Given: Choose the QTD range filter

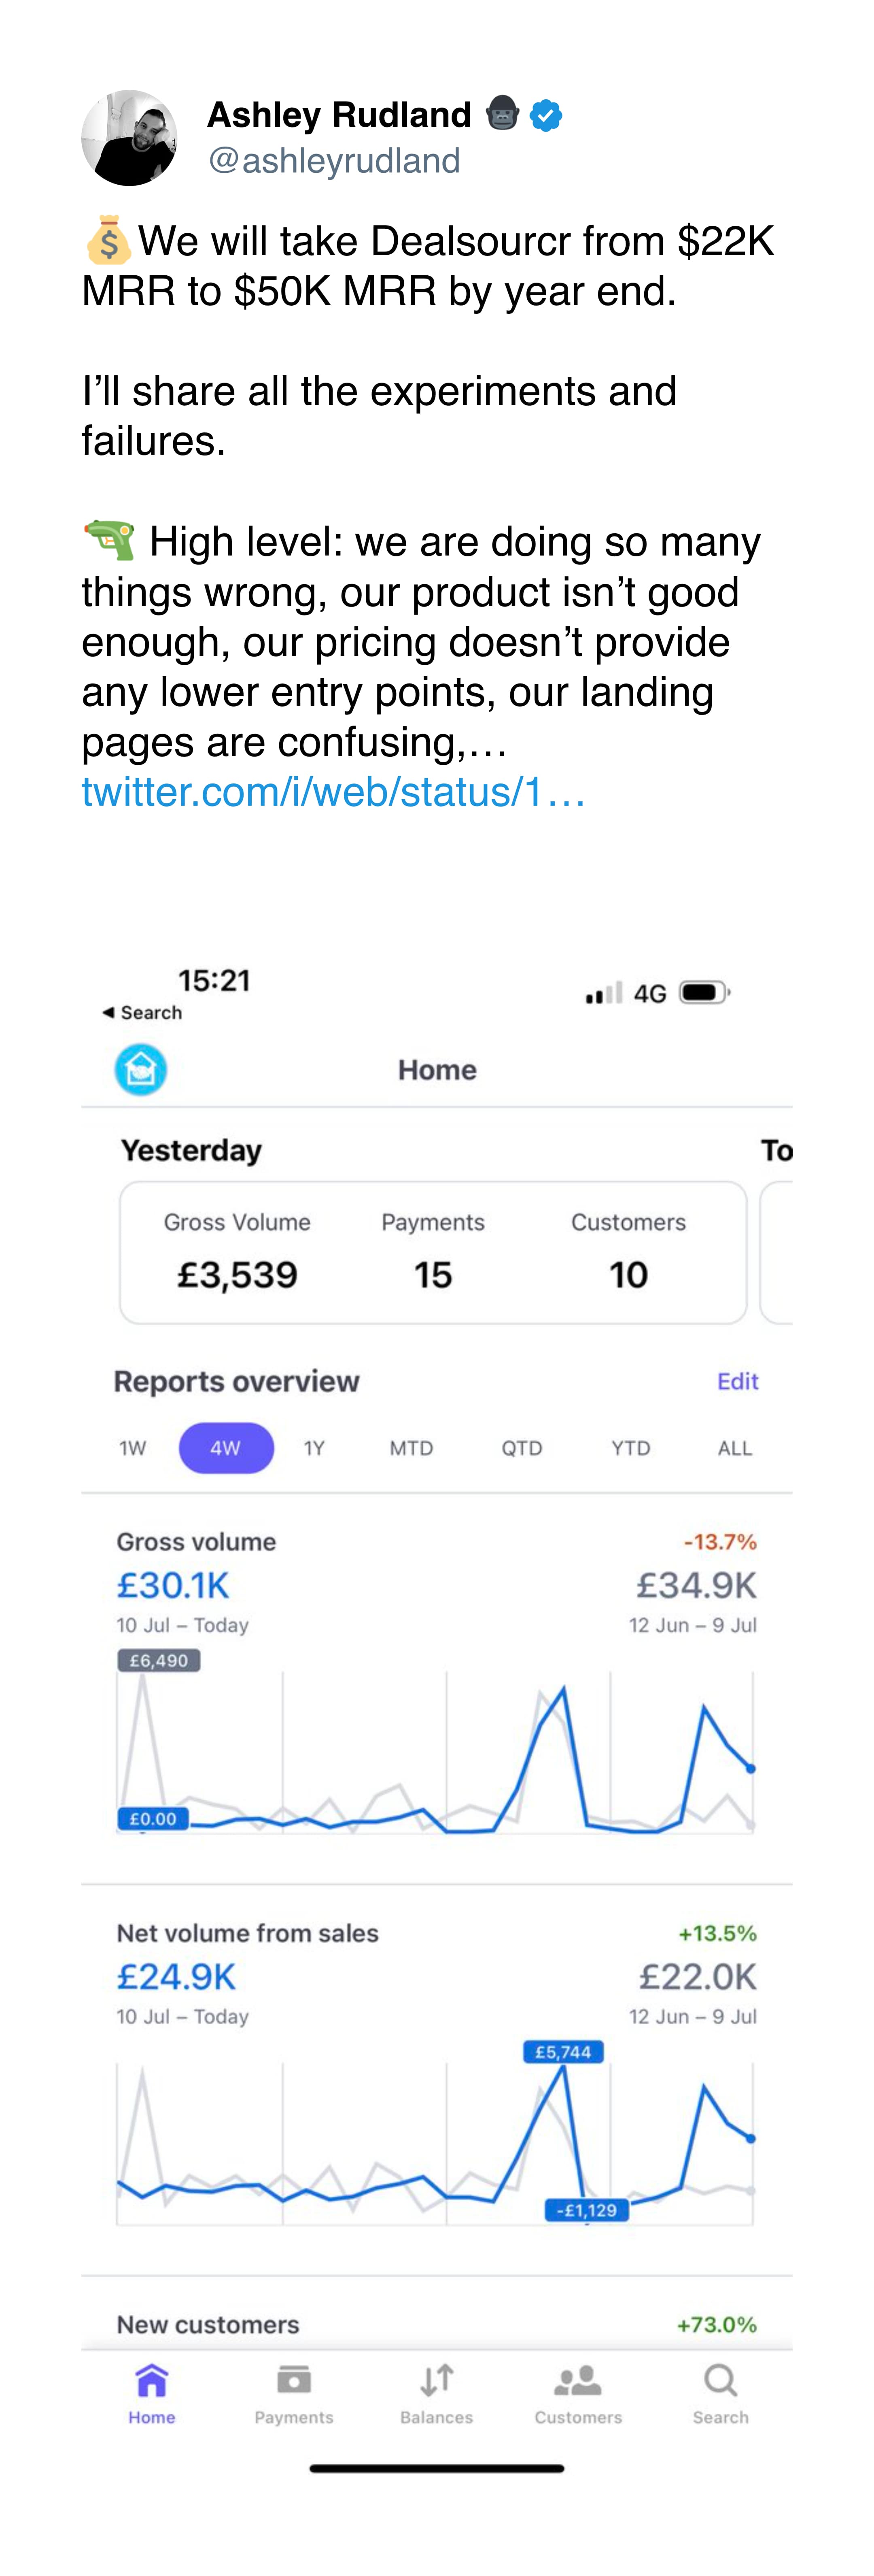Looking at the screenshot, I should point(522,1448).
